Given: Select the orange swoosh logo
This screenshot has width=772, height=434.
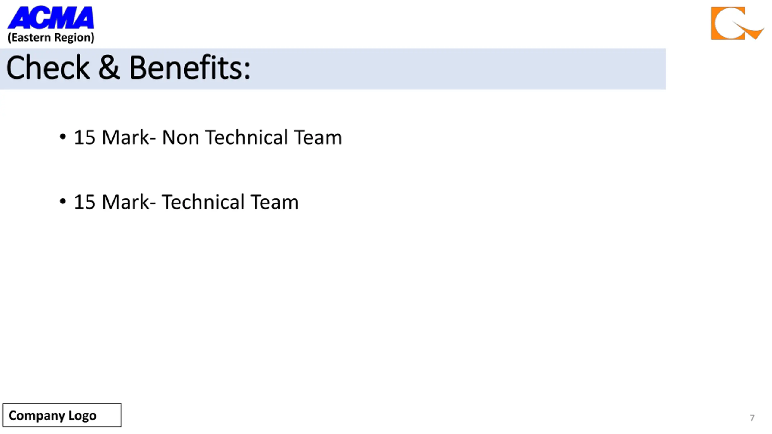Looking at the screenshot, I should pos(738,23).
